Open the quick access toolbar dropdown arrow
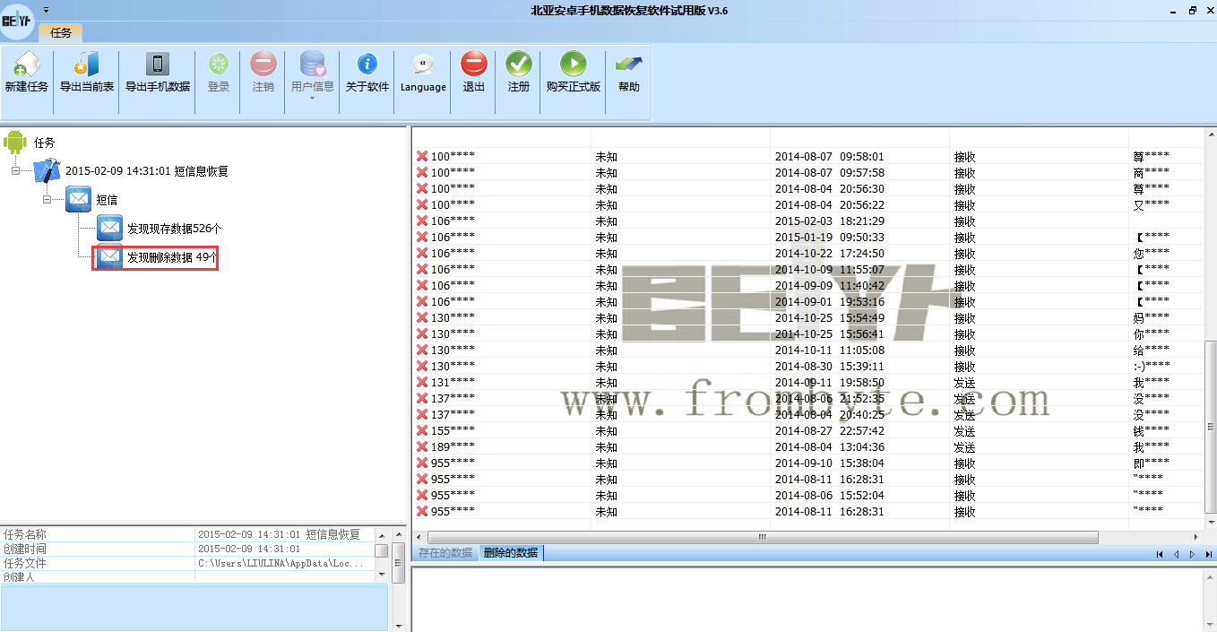This screenshot has width=1217, height=632. (x=46, y=9)
